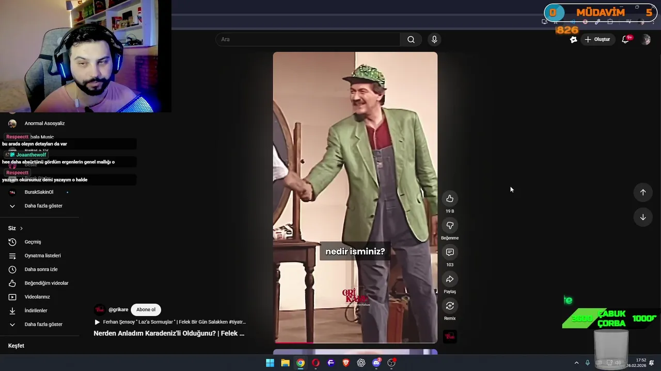Click the Short title Nerden Anladım Karadeniz'li

[169, 333]
